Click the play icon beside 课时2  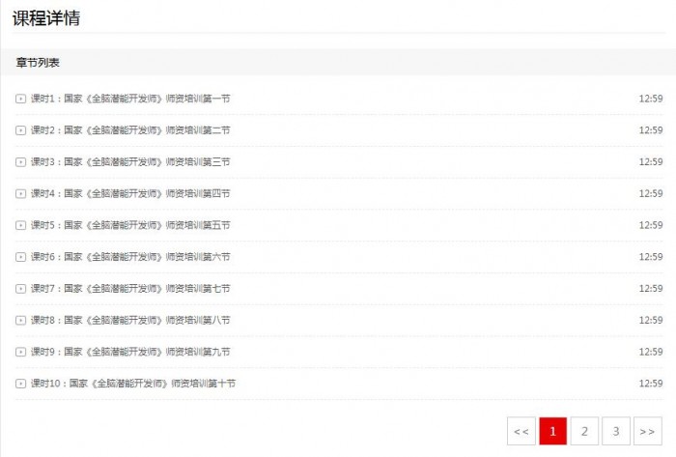20,130
